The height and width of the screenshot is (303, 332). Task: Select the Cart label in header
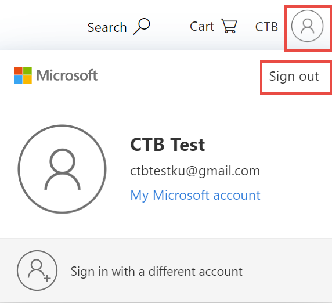pyautogui.click(x=202, y=27)
